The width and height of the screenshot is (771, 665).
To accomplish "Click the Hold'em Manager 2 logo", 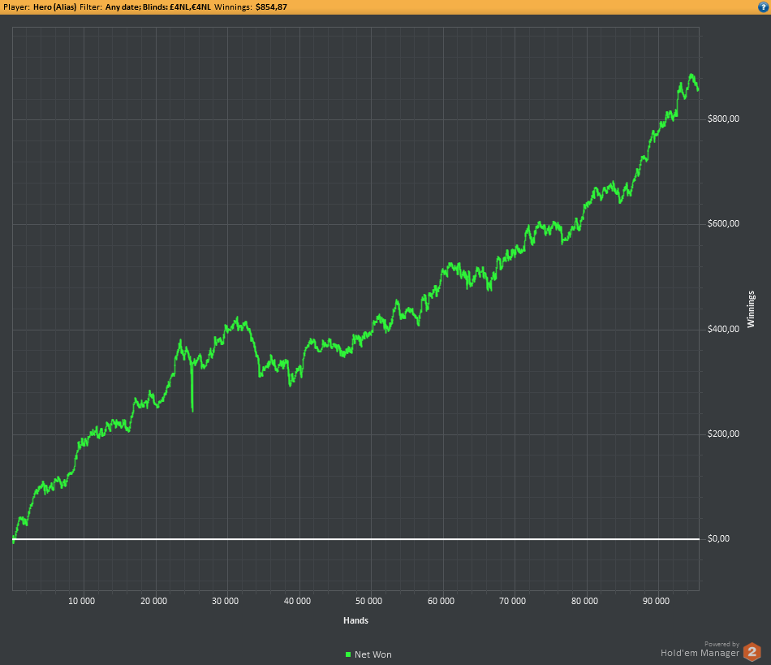I will click(x=752, y=652).
